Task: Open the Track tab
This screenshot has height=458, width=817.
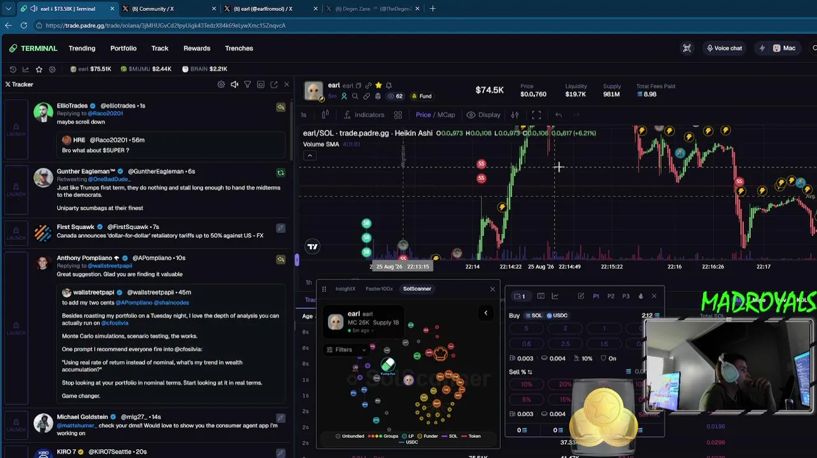Action: click(160, 48)
